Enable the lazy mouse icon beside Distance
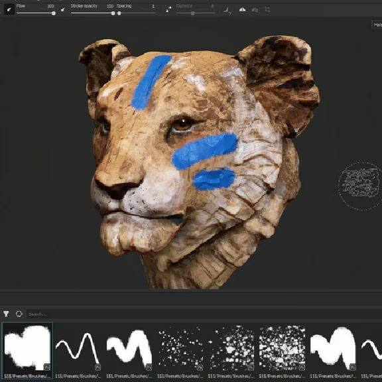Viewport: 382px width, 382px height. tap(168, 9)
